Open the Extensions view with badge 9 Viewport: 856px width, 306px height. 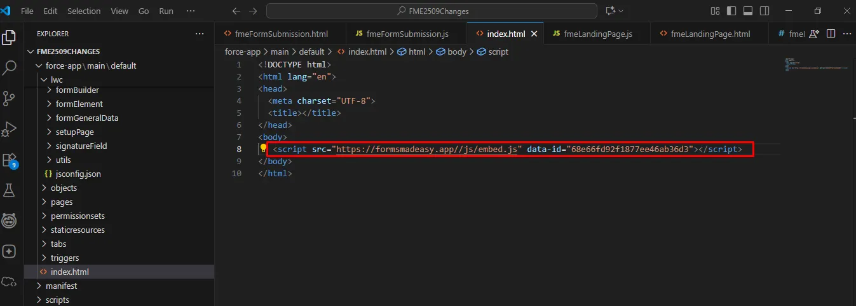(x=10, y=160)
